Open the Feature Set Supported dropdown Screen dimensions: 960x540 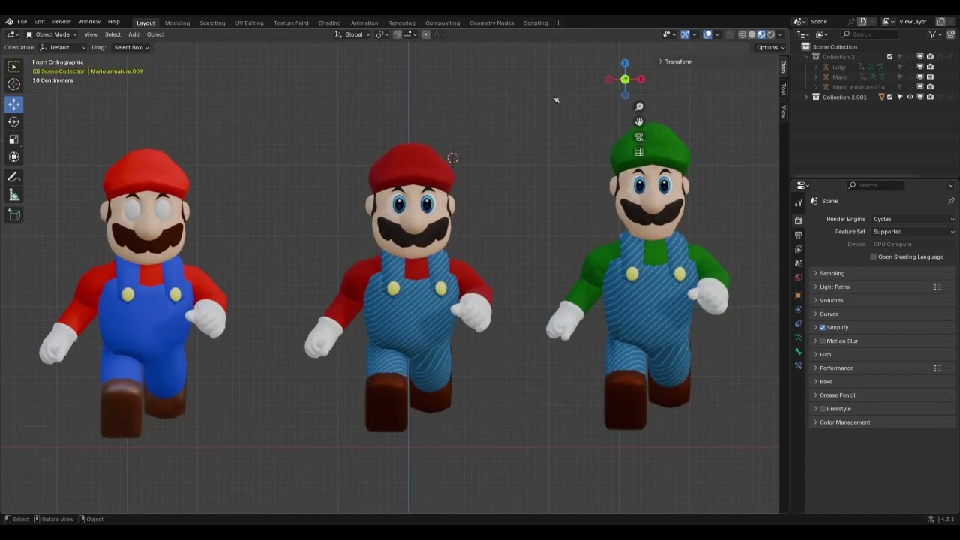pos(913,232)
